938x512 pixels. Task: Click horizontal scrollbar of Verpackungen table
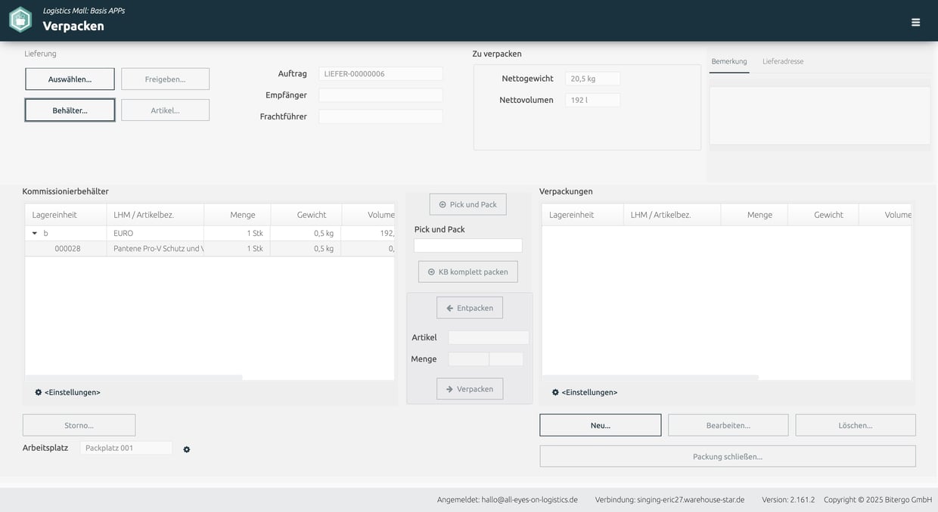pyautogui.click(x=651, y=377)
